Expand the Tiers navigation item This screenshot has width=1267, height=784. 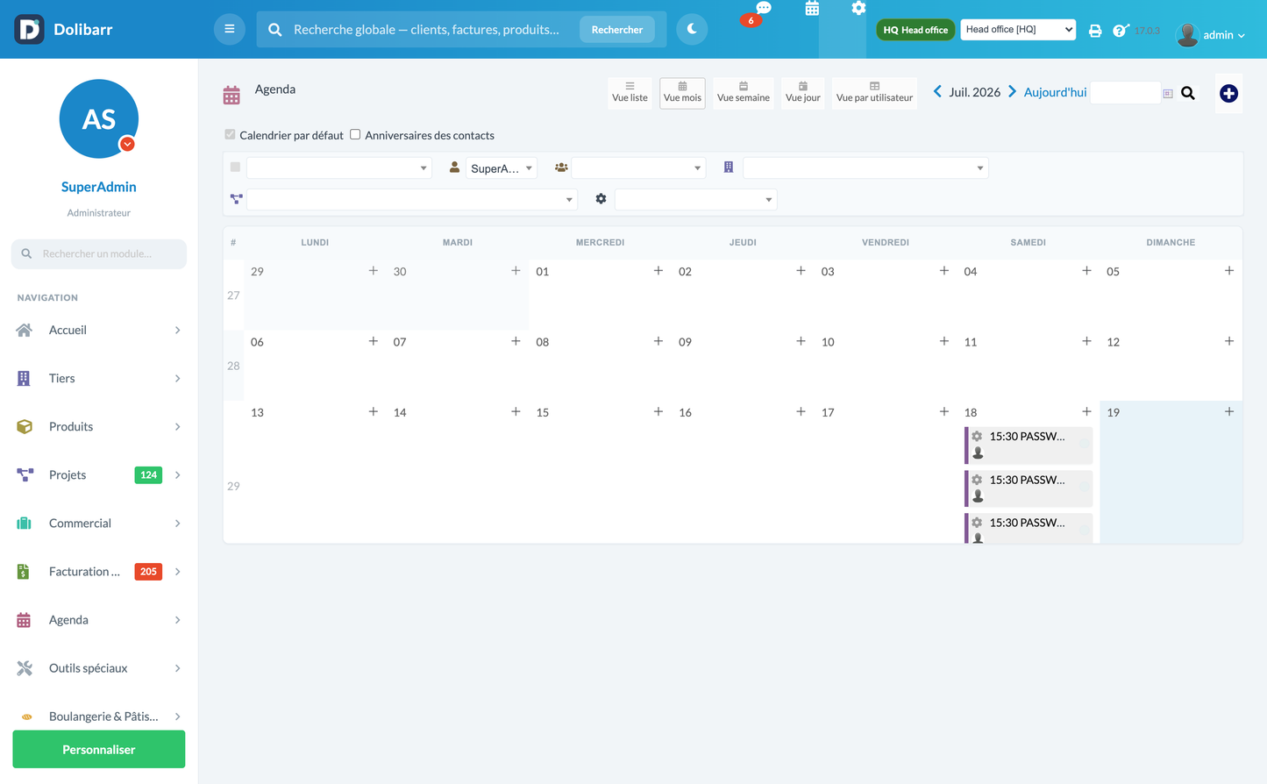click(99, 378)
